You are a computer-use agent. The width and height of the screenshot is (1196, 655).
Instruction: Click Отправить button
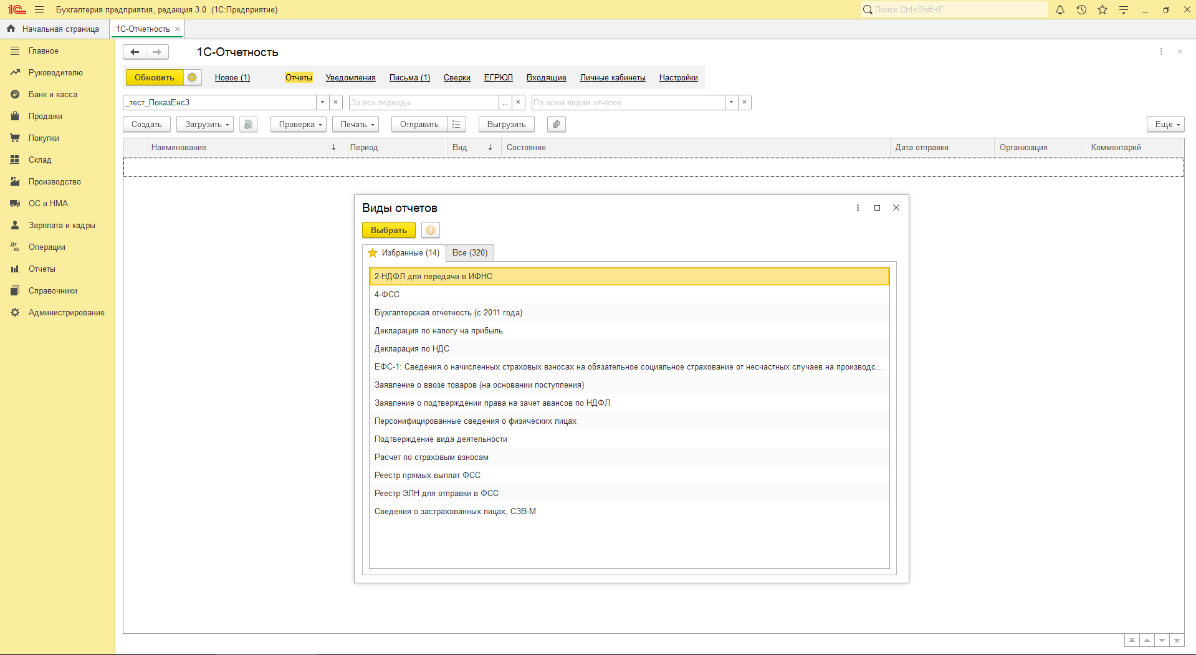pos(419,124)
